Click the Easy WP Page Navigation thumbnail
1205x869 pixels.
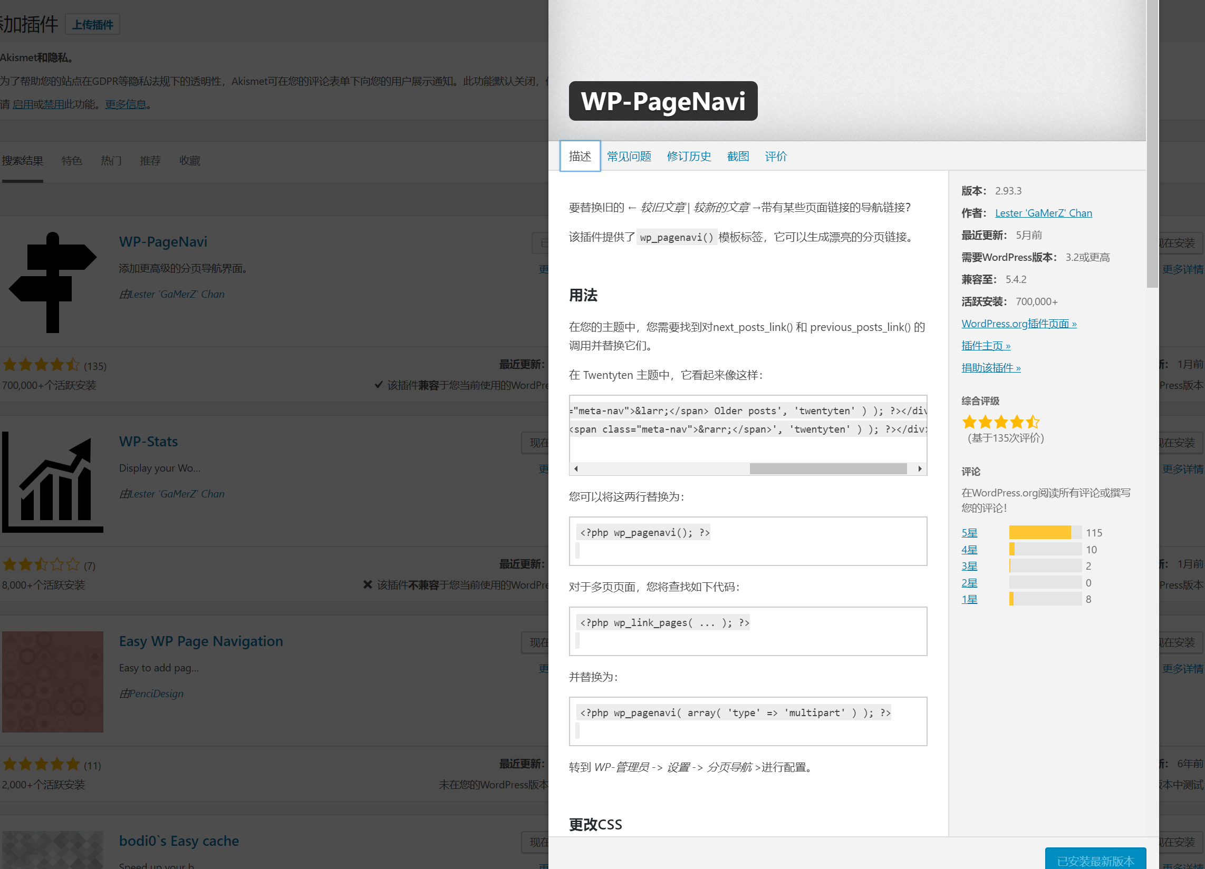pyautogui.click(x=53, y=681)
